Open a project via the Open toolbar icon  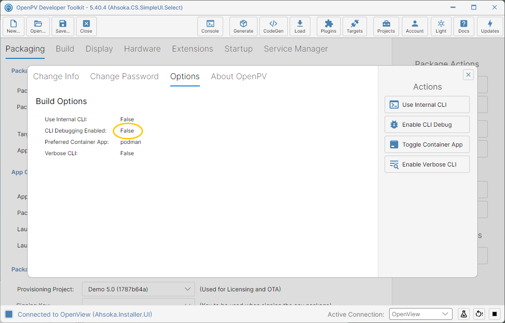click(38, 26)
